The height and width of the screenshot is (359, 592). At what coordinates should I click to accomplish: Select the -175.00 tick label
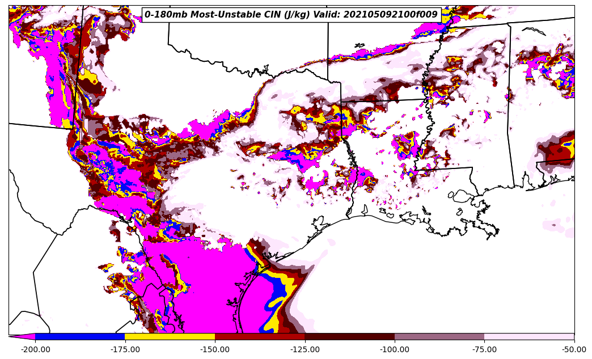click(125, 349)
